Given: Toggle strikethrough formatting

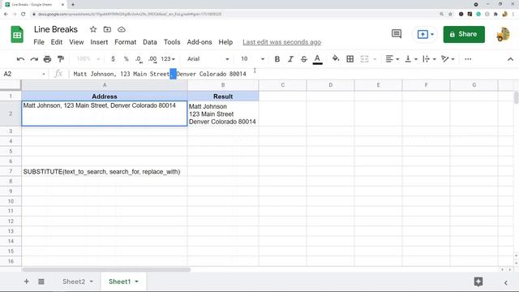Looking at the screenshot, I should pyautogui.click(x=303, y=59).
